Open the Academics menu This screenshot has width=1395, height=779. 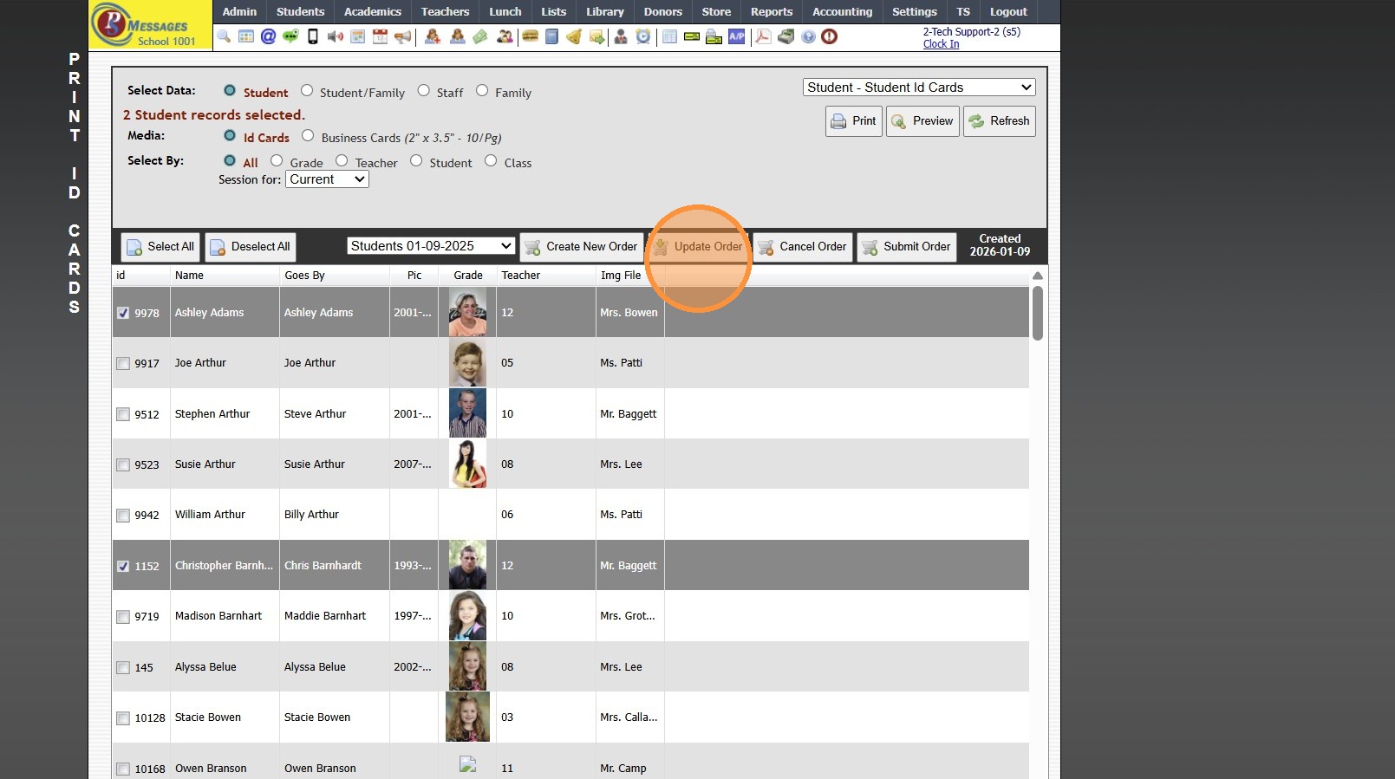point(372,11)
